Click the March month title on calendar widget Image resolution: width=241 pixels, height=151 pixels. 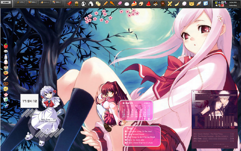pos(129,103)
